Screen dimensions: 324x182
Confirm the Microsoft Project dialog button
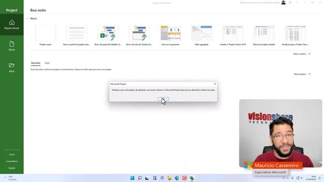(163, 99)
